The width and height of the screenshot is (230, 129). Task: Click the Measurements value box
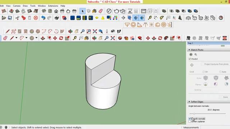point(215,128)
